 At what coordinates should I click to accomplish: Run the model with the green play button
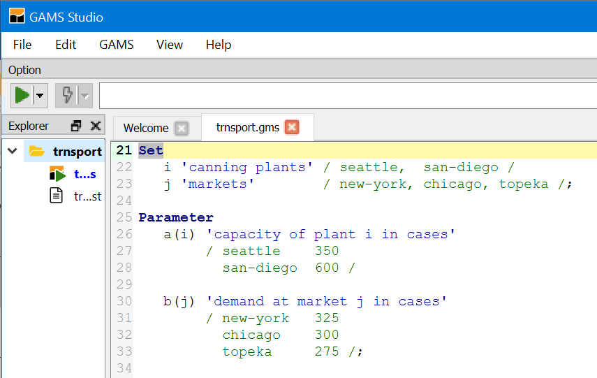22,95
